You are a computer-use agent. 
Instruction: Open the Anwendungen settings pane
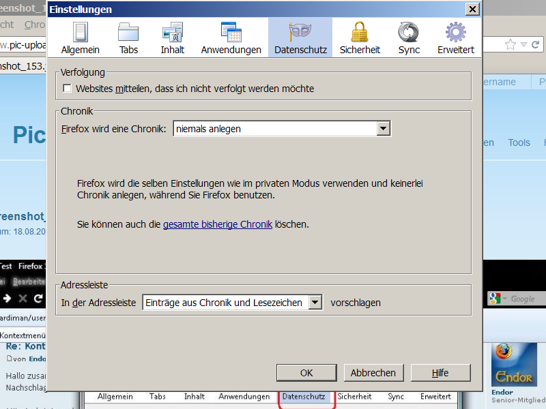[231, 38]
